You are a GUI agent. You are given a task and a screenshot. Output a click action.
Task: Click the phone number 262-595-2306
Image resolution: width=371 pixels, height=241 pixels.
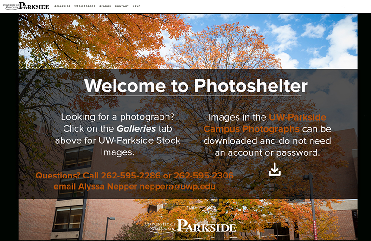pyautogui.click(x=204, y=176)
